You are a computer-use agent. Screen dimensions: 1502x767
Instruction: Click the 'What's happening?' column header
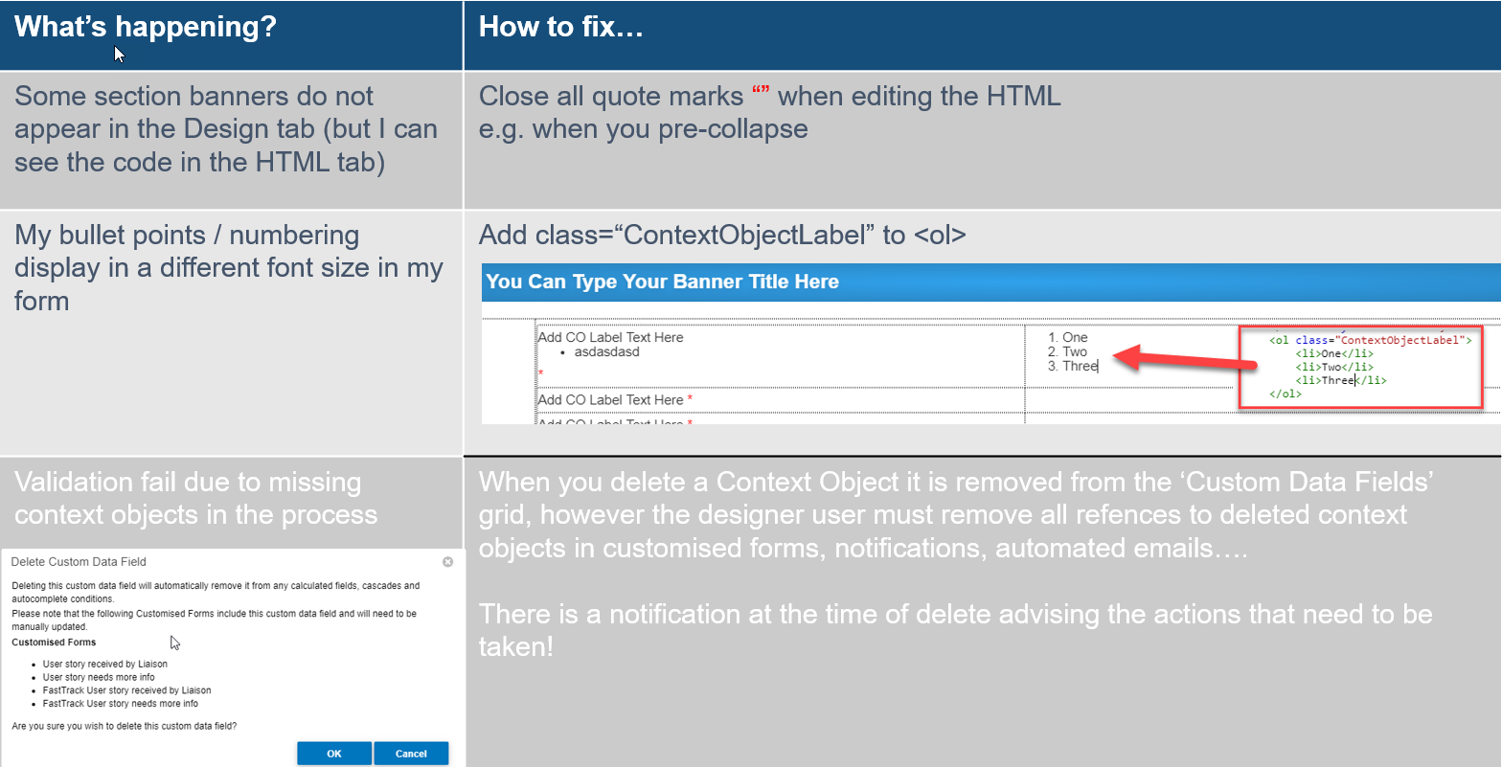point(146,27)
